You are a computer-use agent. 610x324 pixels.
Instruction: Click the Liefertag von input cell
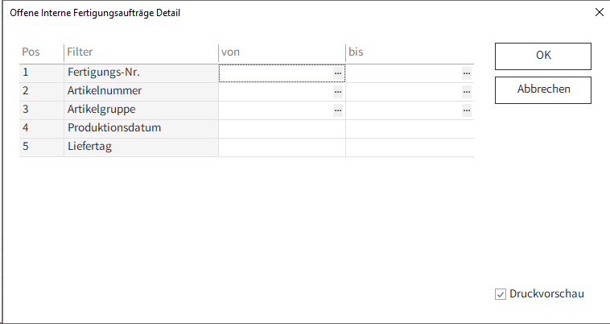[x=282, y=147]
